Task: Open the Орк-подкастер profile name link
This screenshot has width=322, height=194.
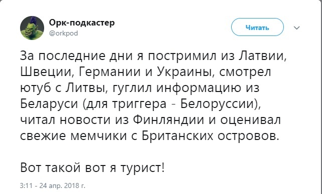Action: click(x=82, y=22)
